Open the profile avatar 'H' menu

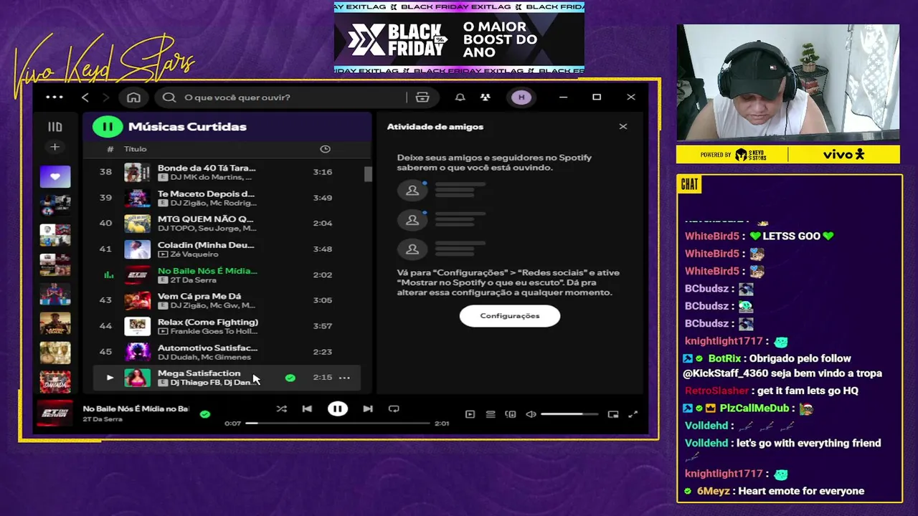tap(521, 97)
